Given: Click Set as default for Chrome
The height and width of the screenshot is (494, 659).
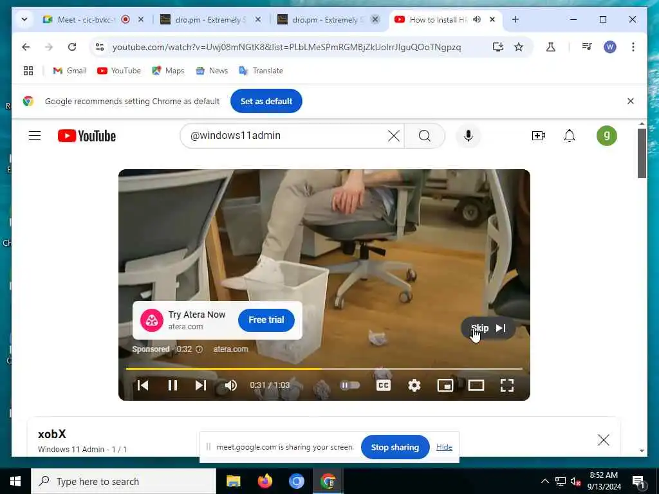Looking at the screenshot, I should [x=266, y=101].
